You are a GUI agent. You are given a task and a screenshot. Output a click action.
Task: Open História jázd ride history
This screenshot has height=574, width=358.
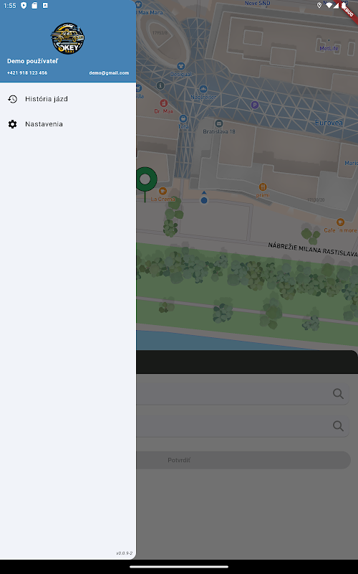click(x=68, y=99)
